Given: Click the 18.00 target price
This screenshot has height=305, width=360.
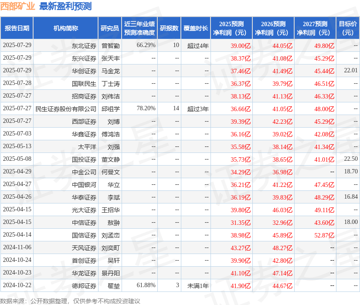Looking at the screenshot, I should tap(351, 222).
